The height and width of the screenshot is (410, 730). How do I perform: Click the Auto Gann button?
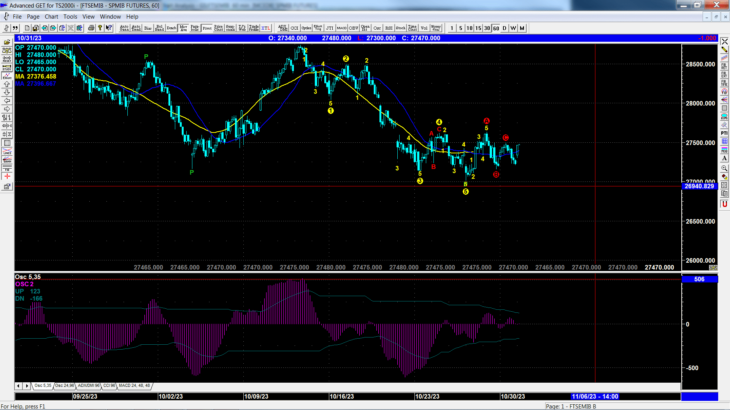(x=124, y=28)
